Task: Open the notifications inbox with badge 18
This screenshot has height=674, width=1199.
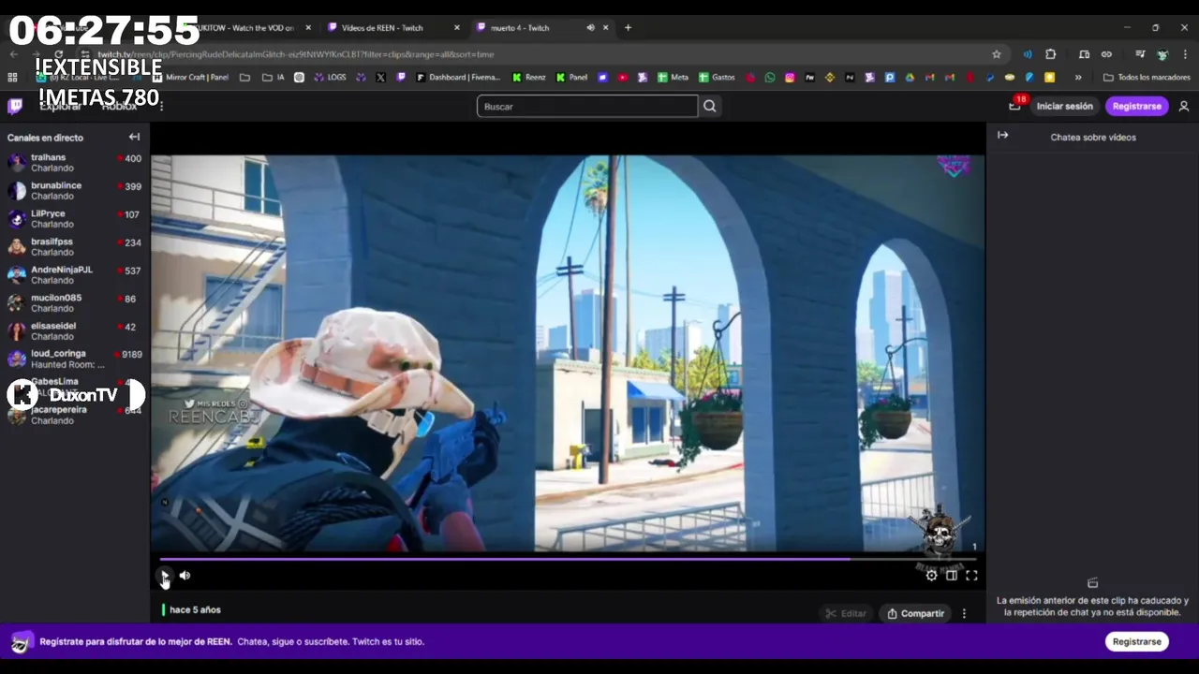Action: [1015, 106]
